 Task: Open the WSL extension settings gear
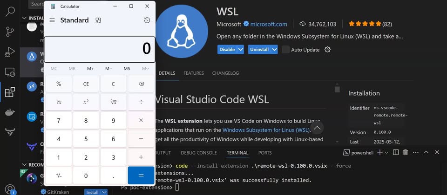click(x=327, y=50)
